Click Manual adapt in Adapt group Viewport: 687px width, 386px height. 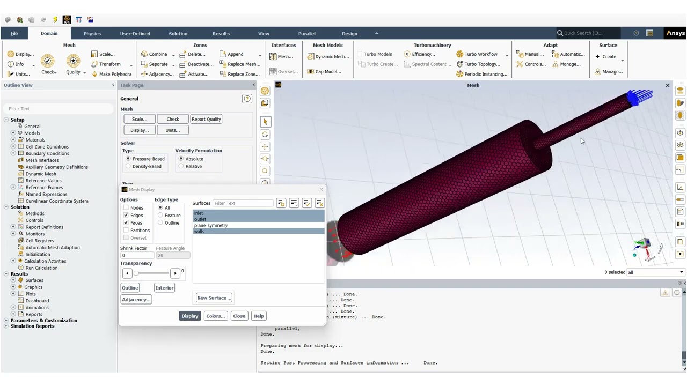(530, 54)
